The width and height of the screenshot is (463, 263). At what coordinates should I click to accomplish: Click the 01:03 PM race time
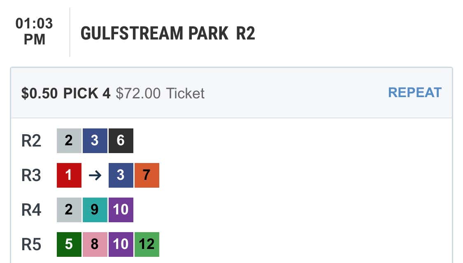click(34, 31)
